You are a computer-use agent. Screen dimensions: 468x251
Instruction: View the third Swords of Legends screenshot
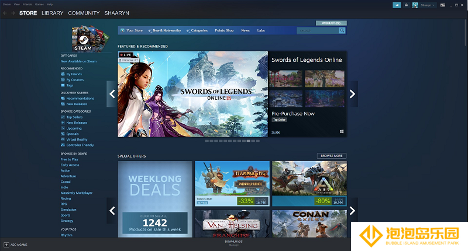285,99
